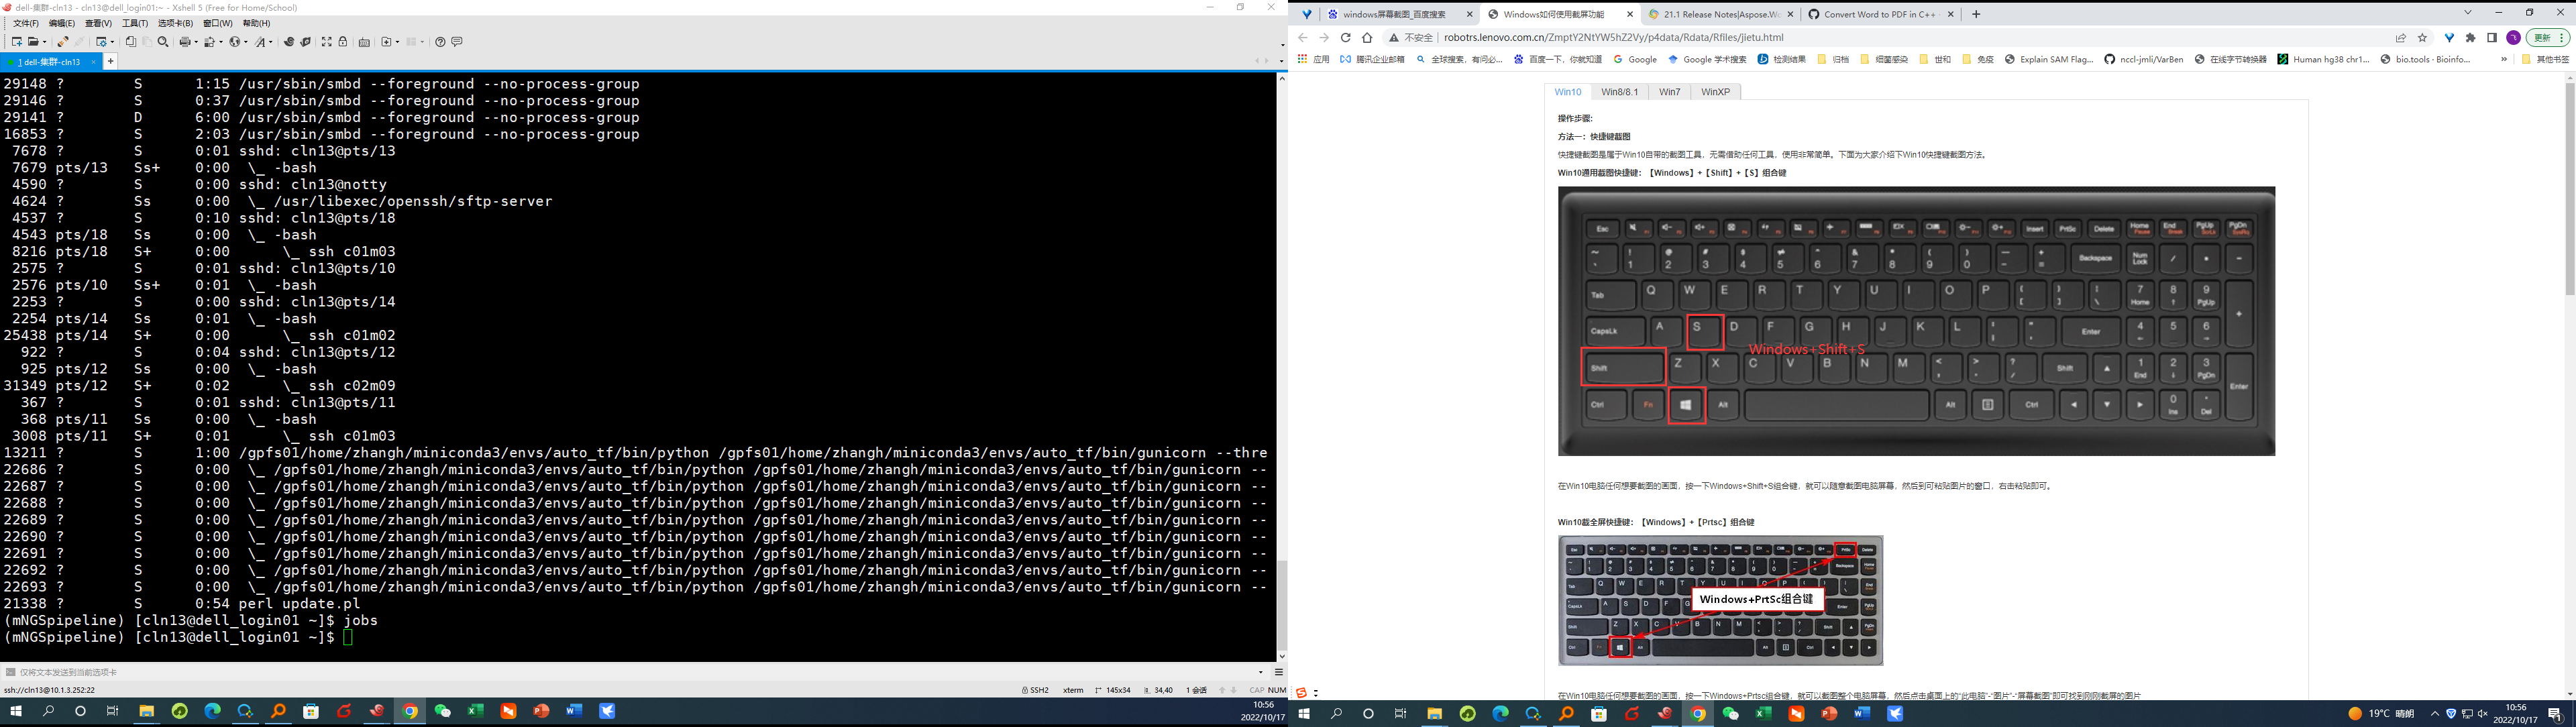The image size is (2576, 727).
Task: Expand the Font dropdown arrow in Xshell
Action: pos(271,42)
